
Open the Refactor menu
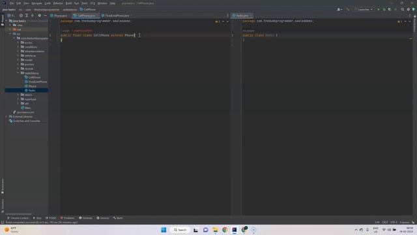(x=58, y=3)
